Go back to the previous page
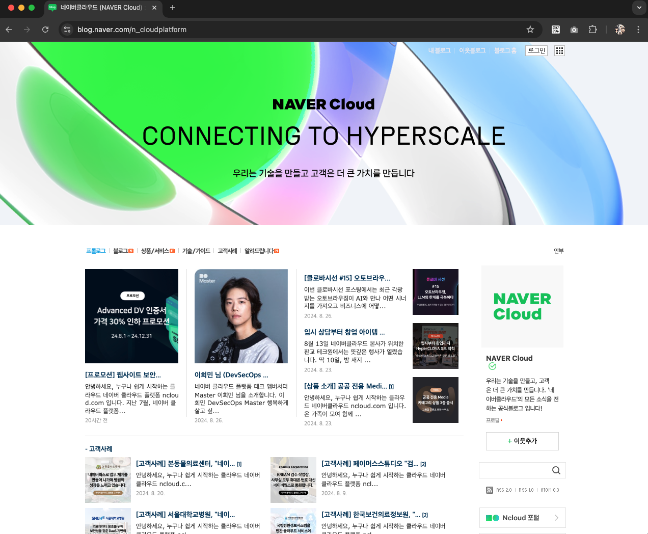 pos(9,30)
